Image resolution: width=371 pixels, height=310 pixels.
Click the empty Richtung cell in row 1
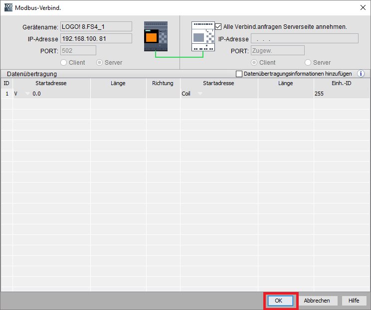163,94
